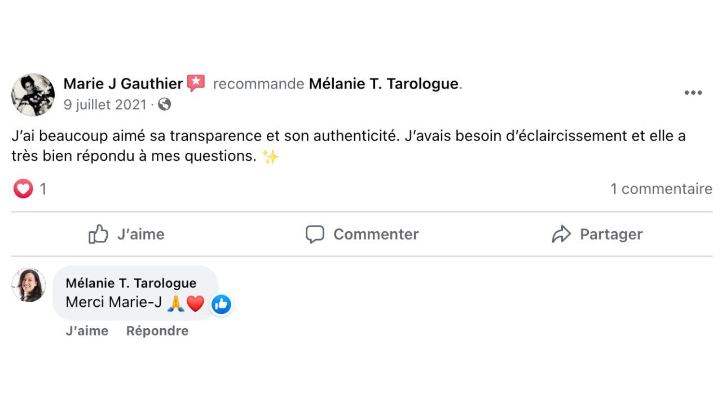Click Mélanie T. Tarologue name in comment
The width and height of the screenshot is (722, 406).
(x=131, y=283)
